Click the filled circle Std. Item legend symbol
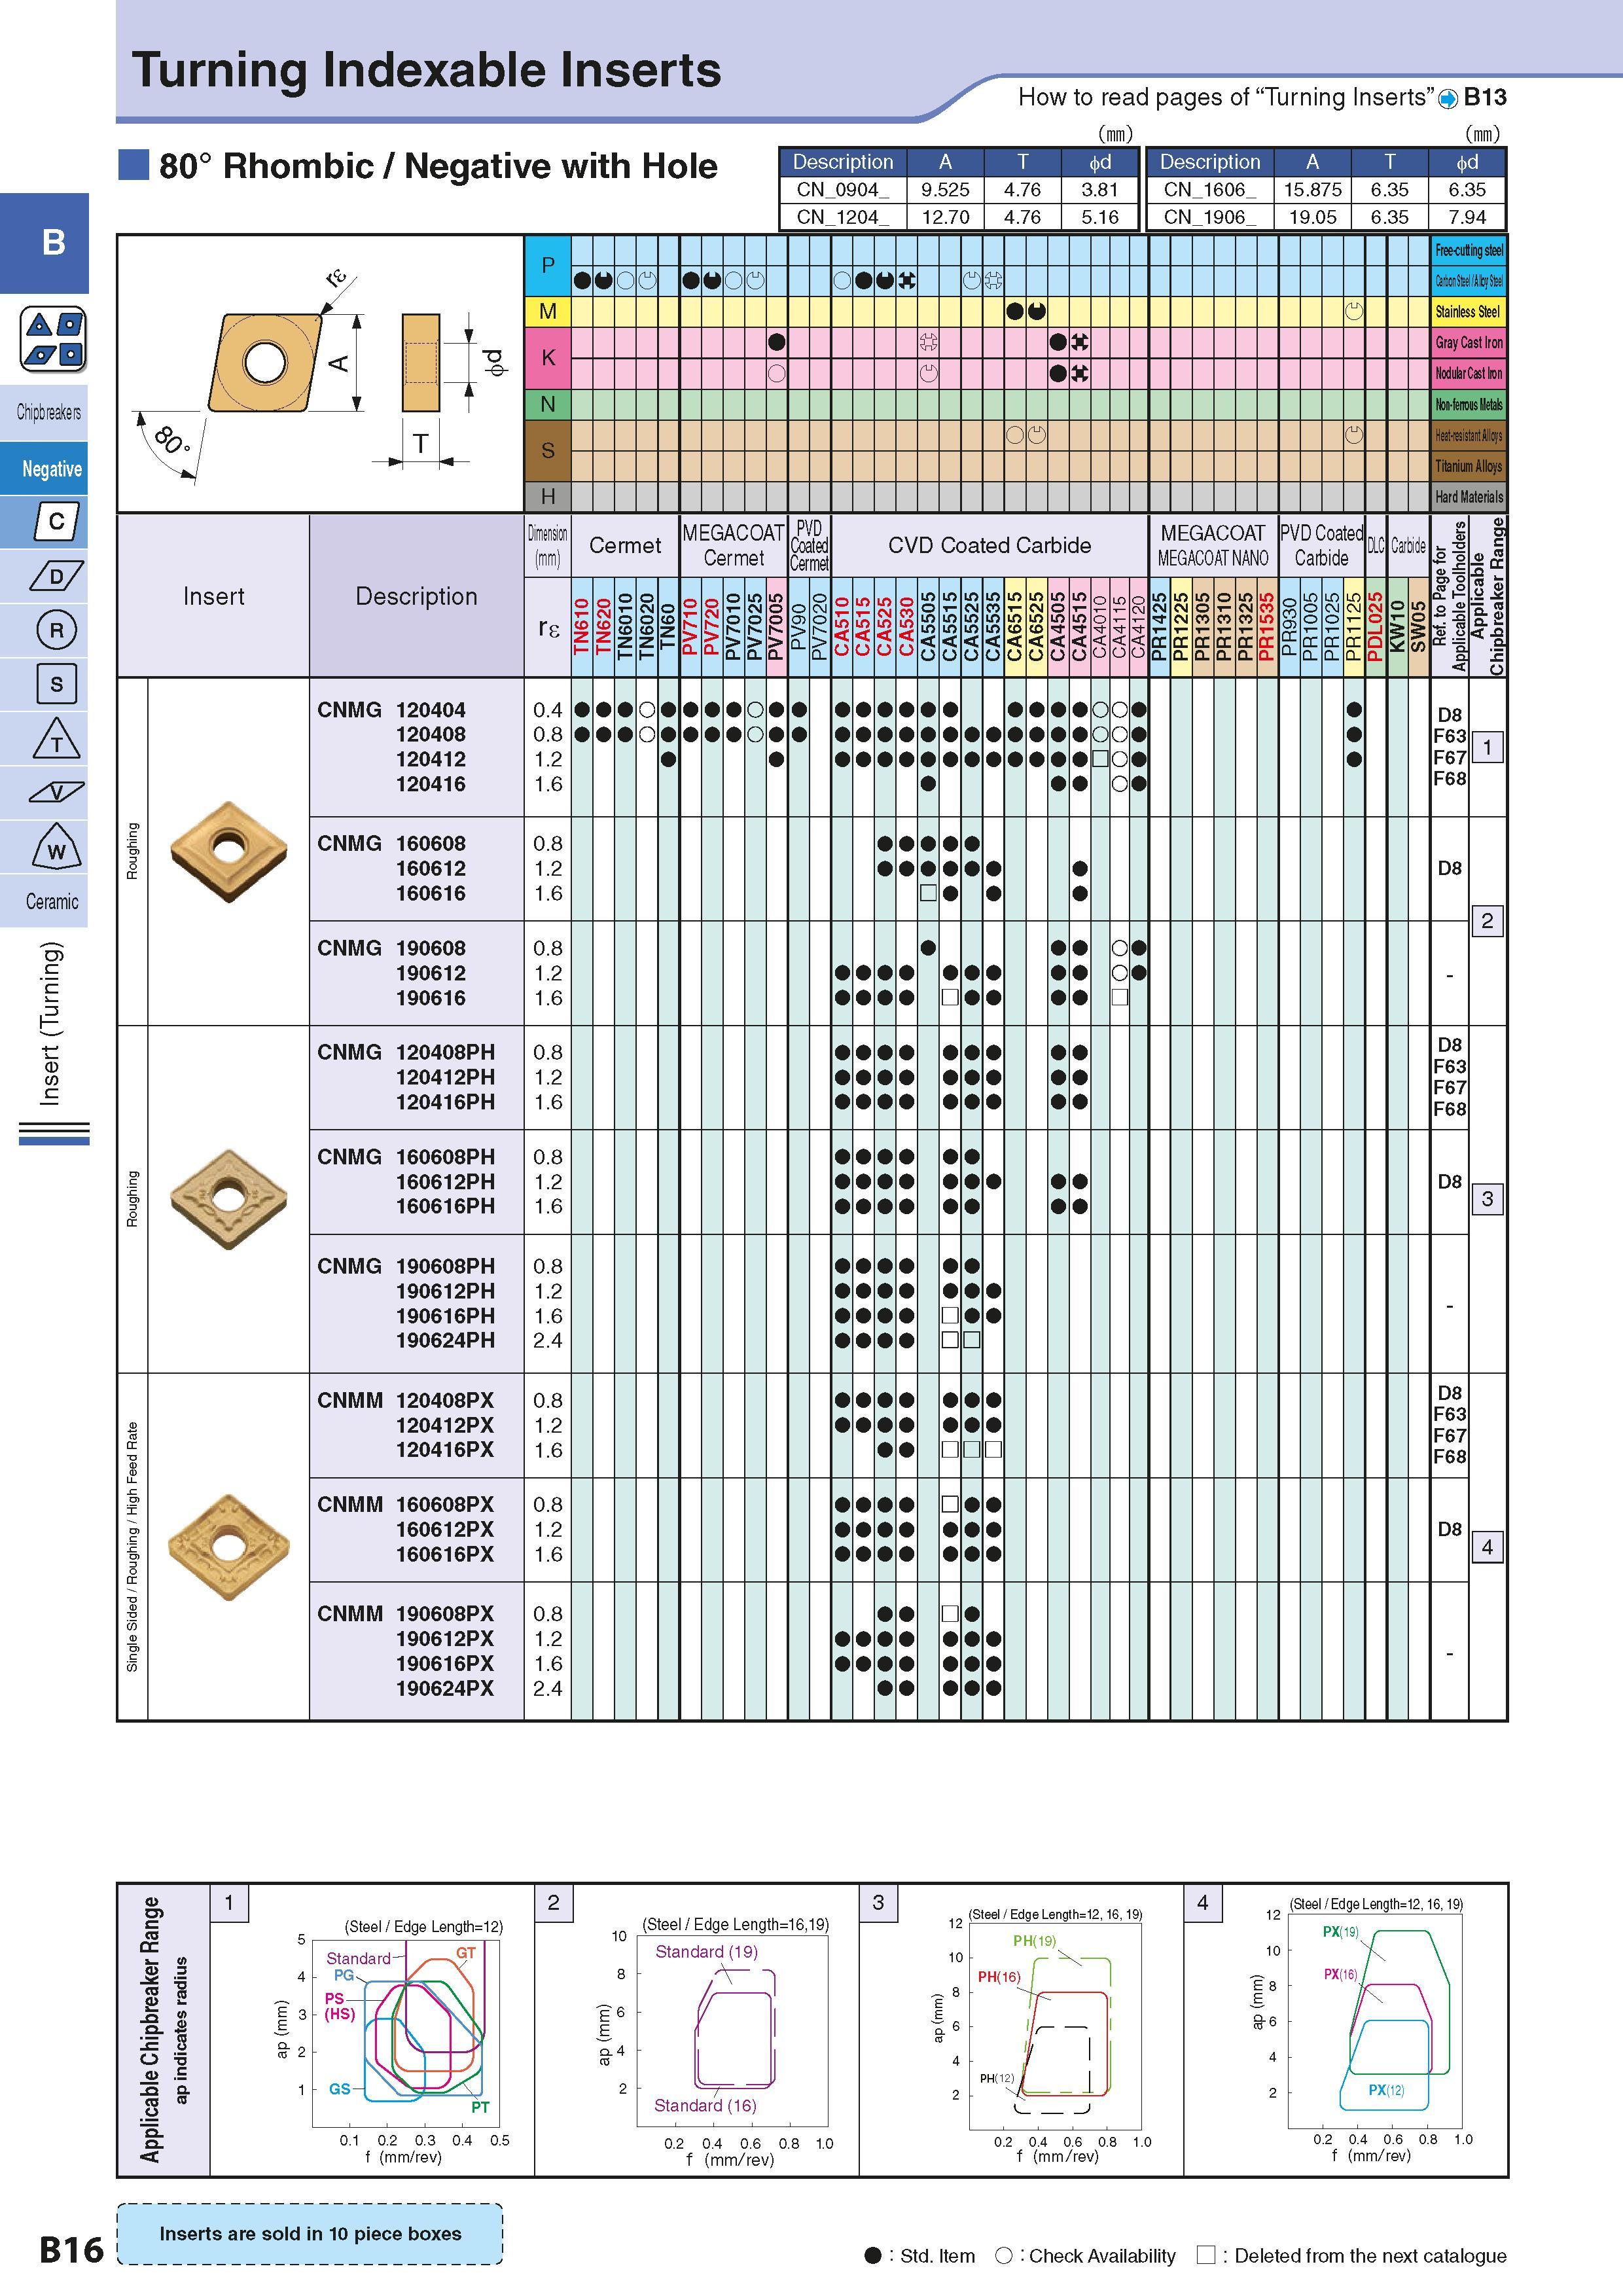This screenshot has width=1623, height=2296. [872, 2255]
